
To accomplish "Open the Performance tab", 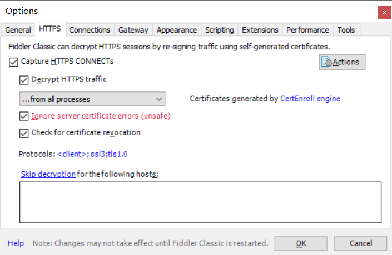I will click(x=307, y=30).
